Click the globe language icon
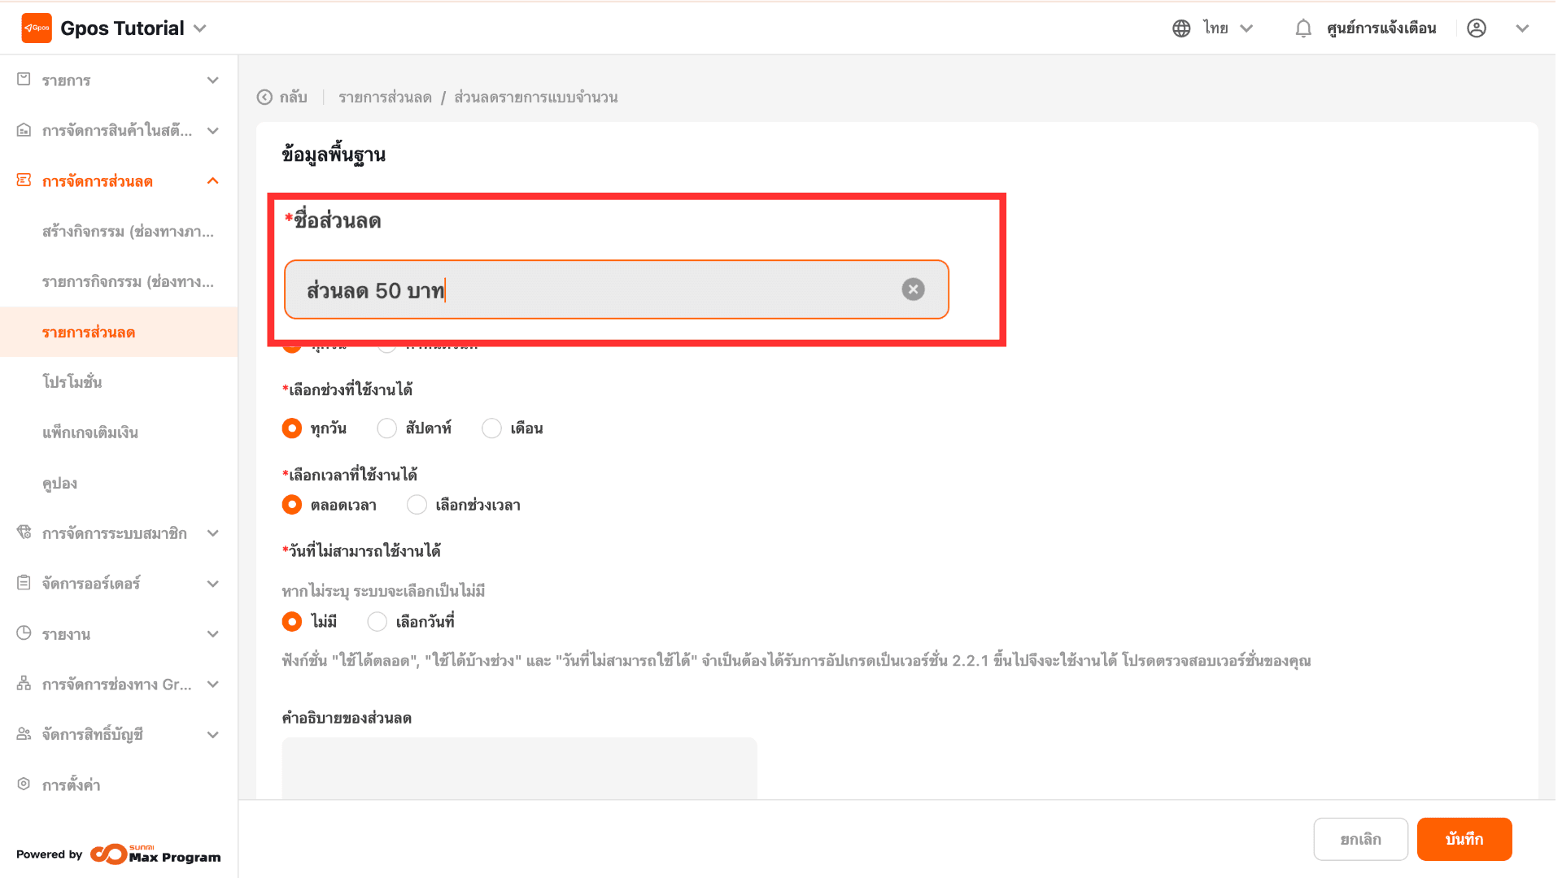This screenshot has height=878, width=1562. 1181,28
